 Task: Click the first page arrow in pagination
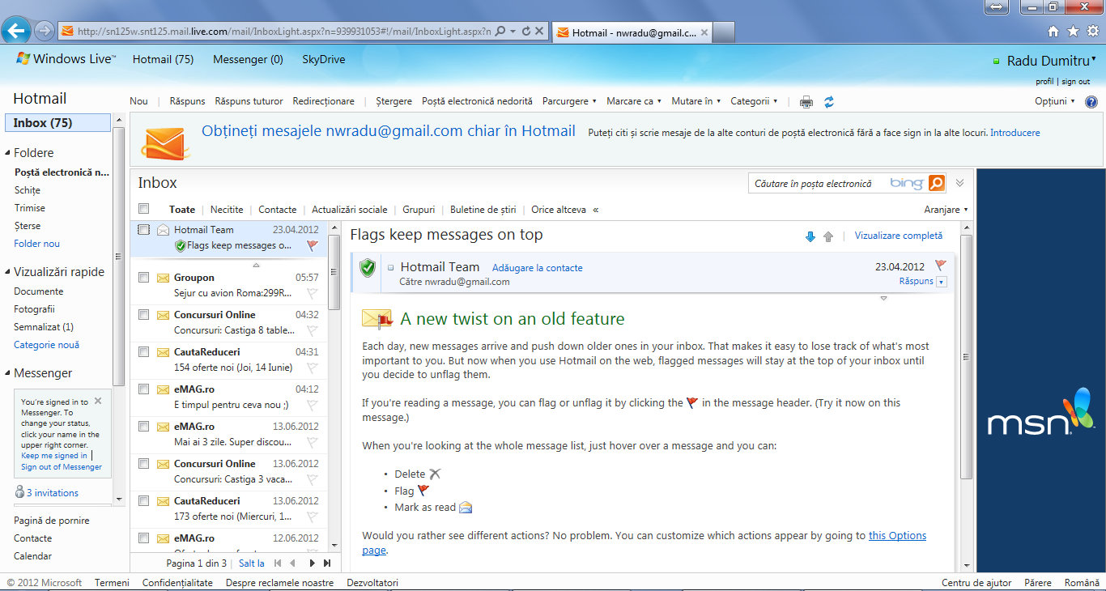278,563
